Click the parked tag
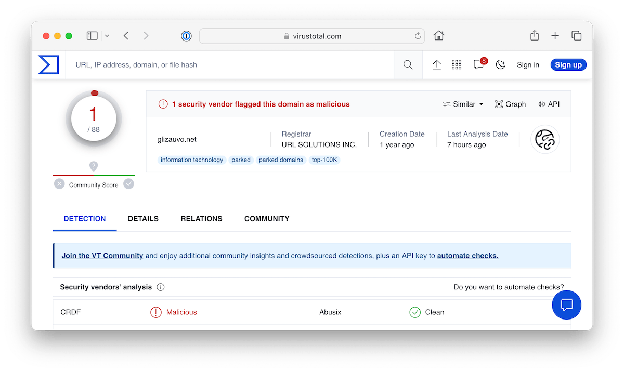The image size is (624, 372). 241,160
